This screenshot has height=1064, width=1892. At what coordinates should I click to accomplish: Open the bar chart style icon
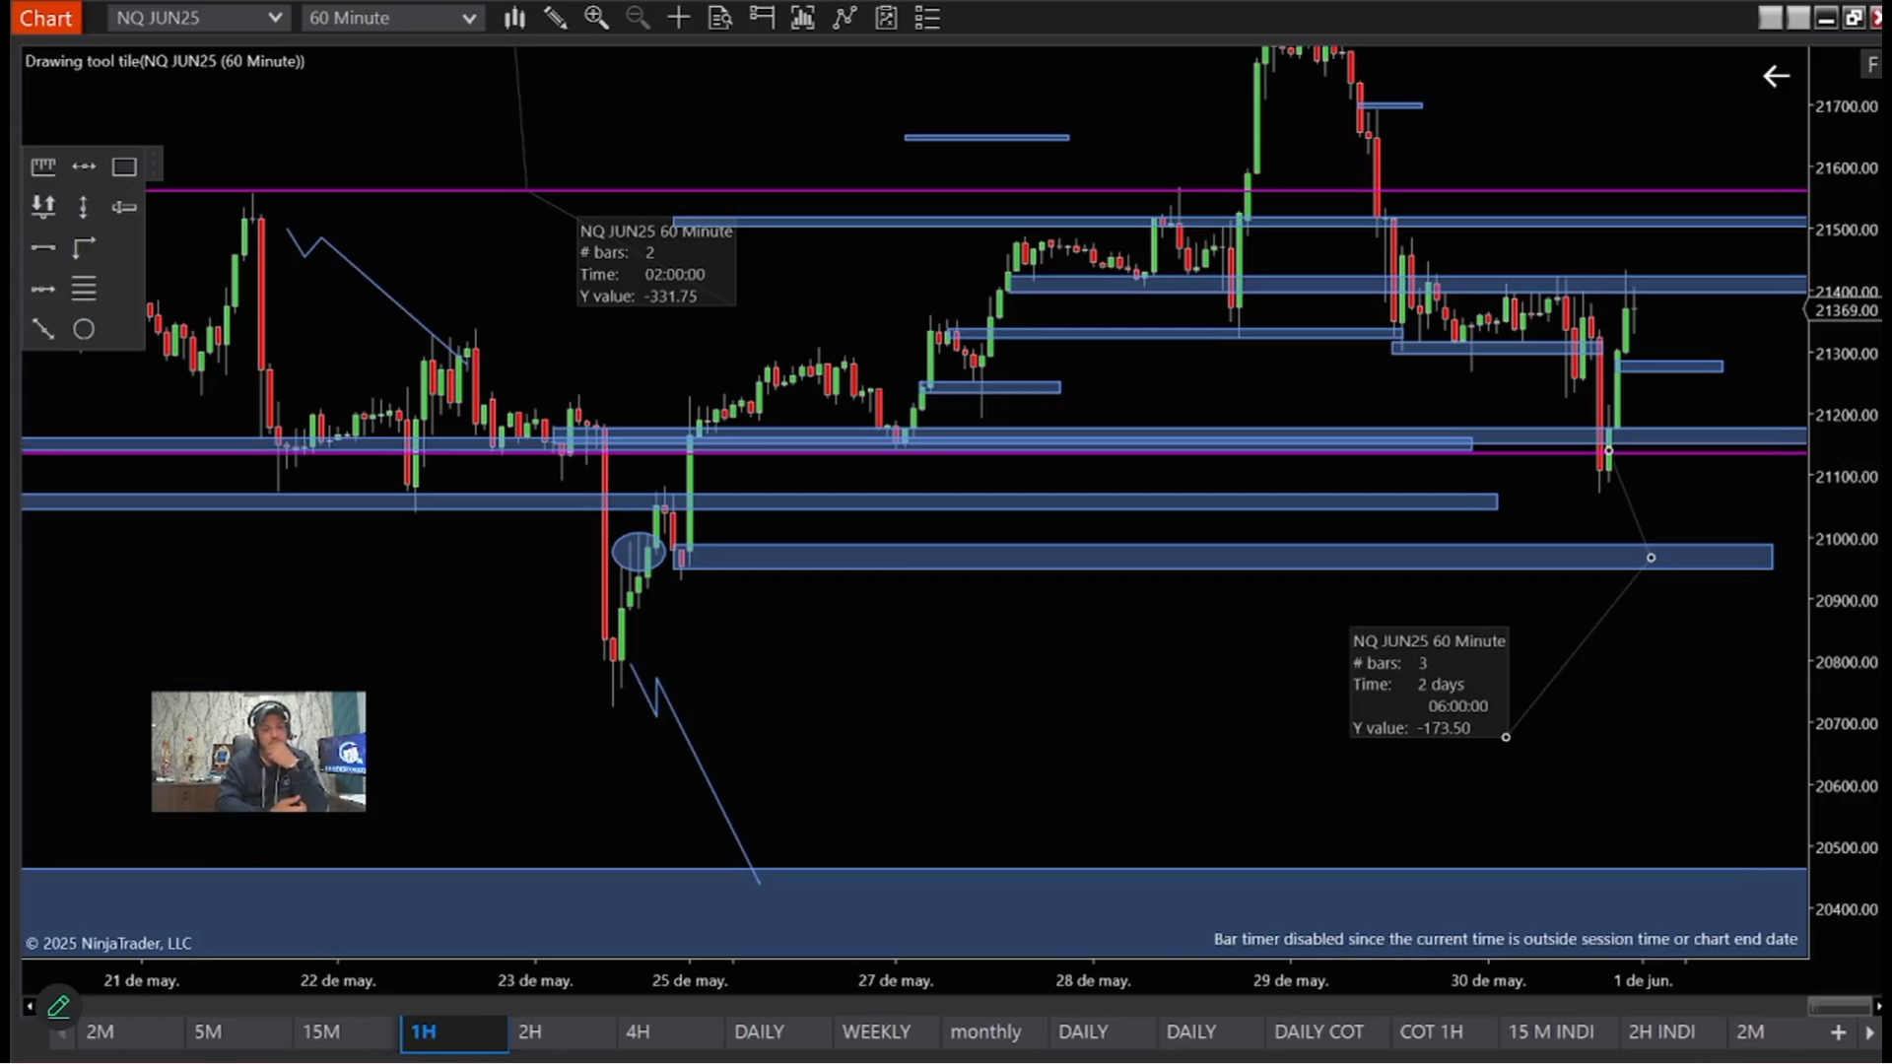coord(514,18)
